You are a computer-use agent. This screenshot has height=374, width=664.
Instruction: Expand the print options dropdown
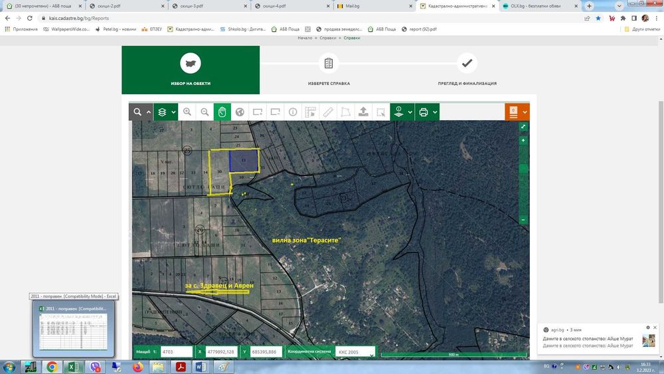435,112
